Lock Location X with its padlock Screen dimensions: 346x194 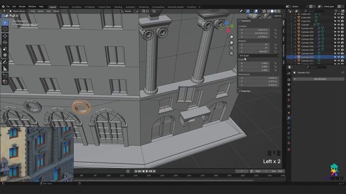click(x=275, y=30)
